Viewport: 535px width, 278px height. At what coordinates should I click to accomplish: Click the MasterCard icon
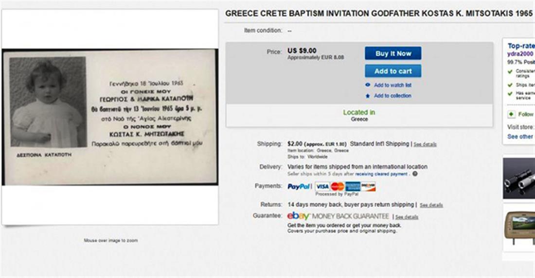[337, 186]
